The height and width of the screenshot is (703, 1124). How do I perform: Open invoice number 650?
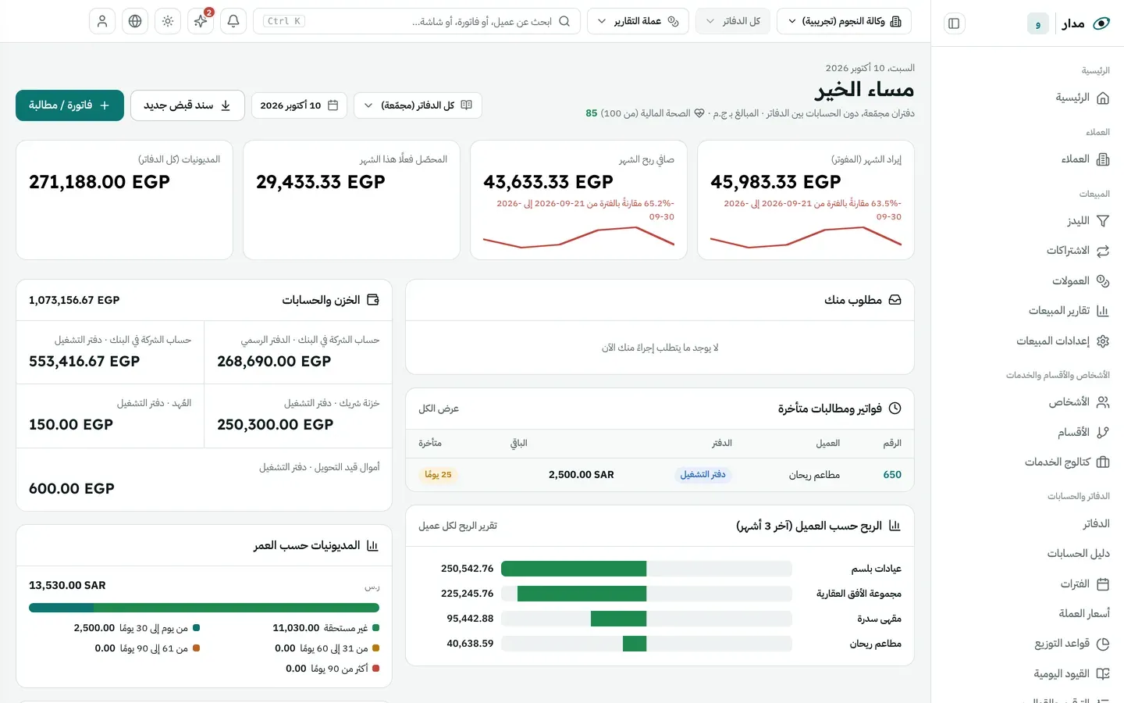pyautogui.click(x=892, y=475)
